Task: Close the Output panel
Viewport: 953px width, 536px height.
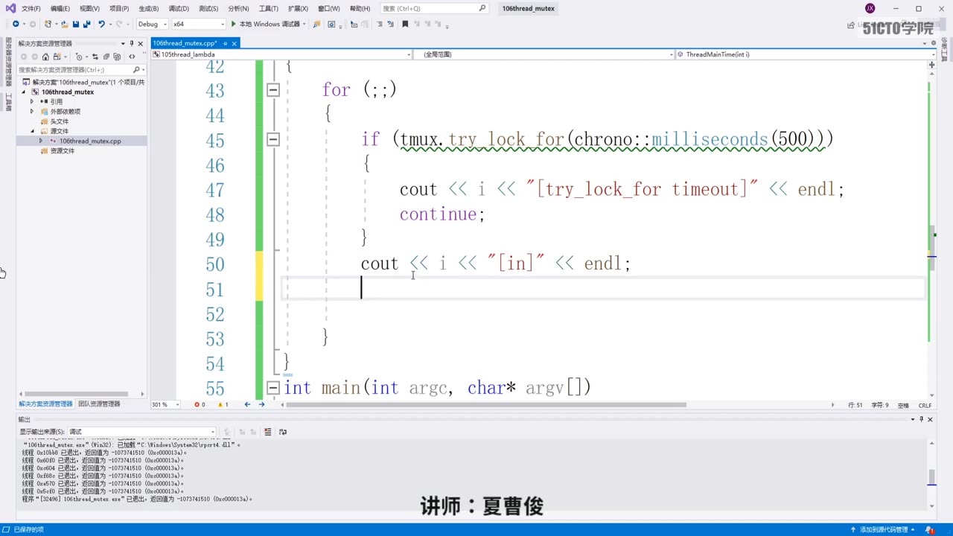Action: [930, 419]
